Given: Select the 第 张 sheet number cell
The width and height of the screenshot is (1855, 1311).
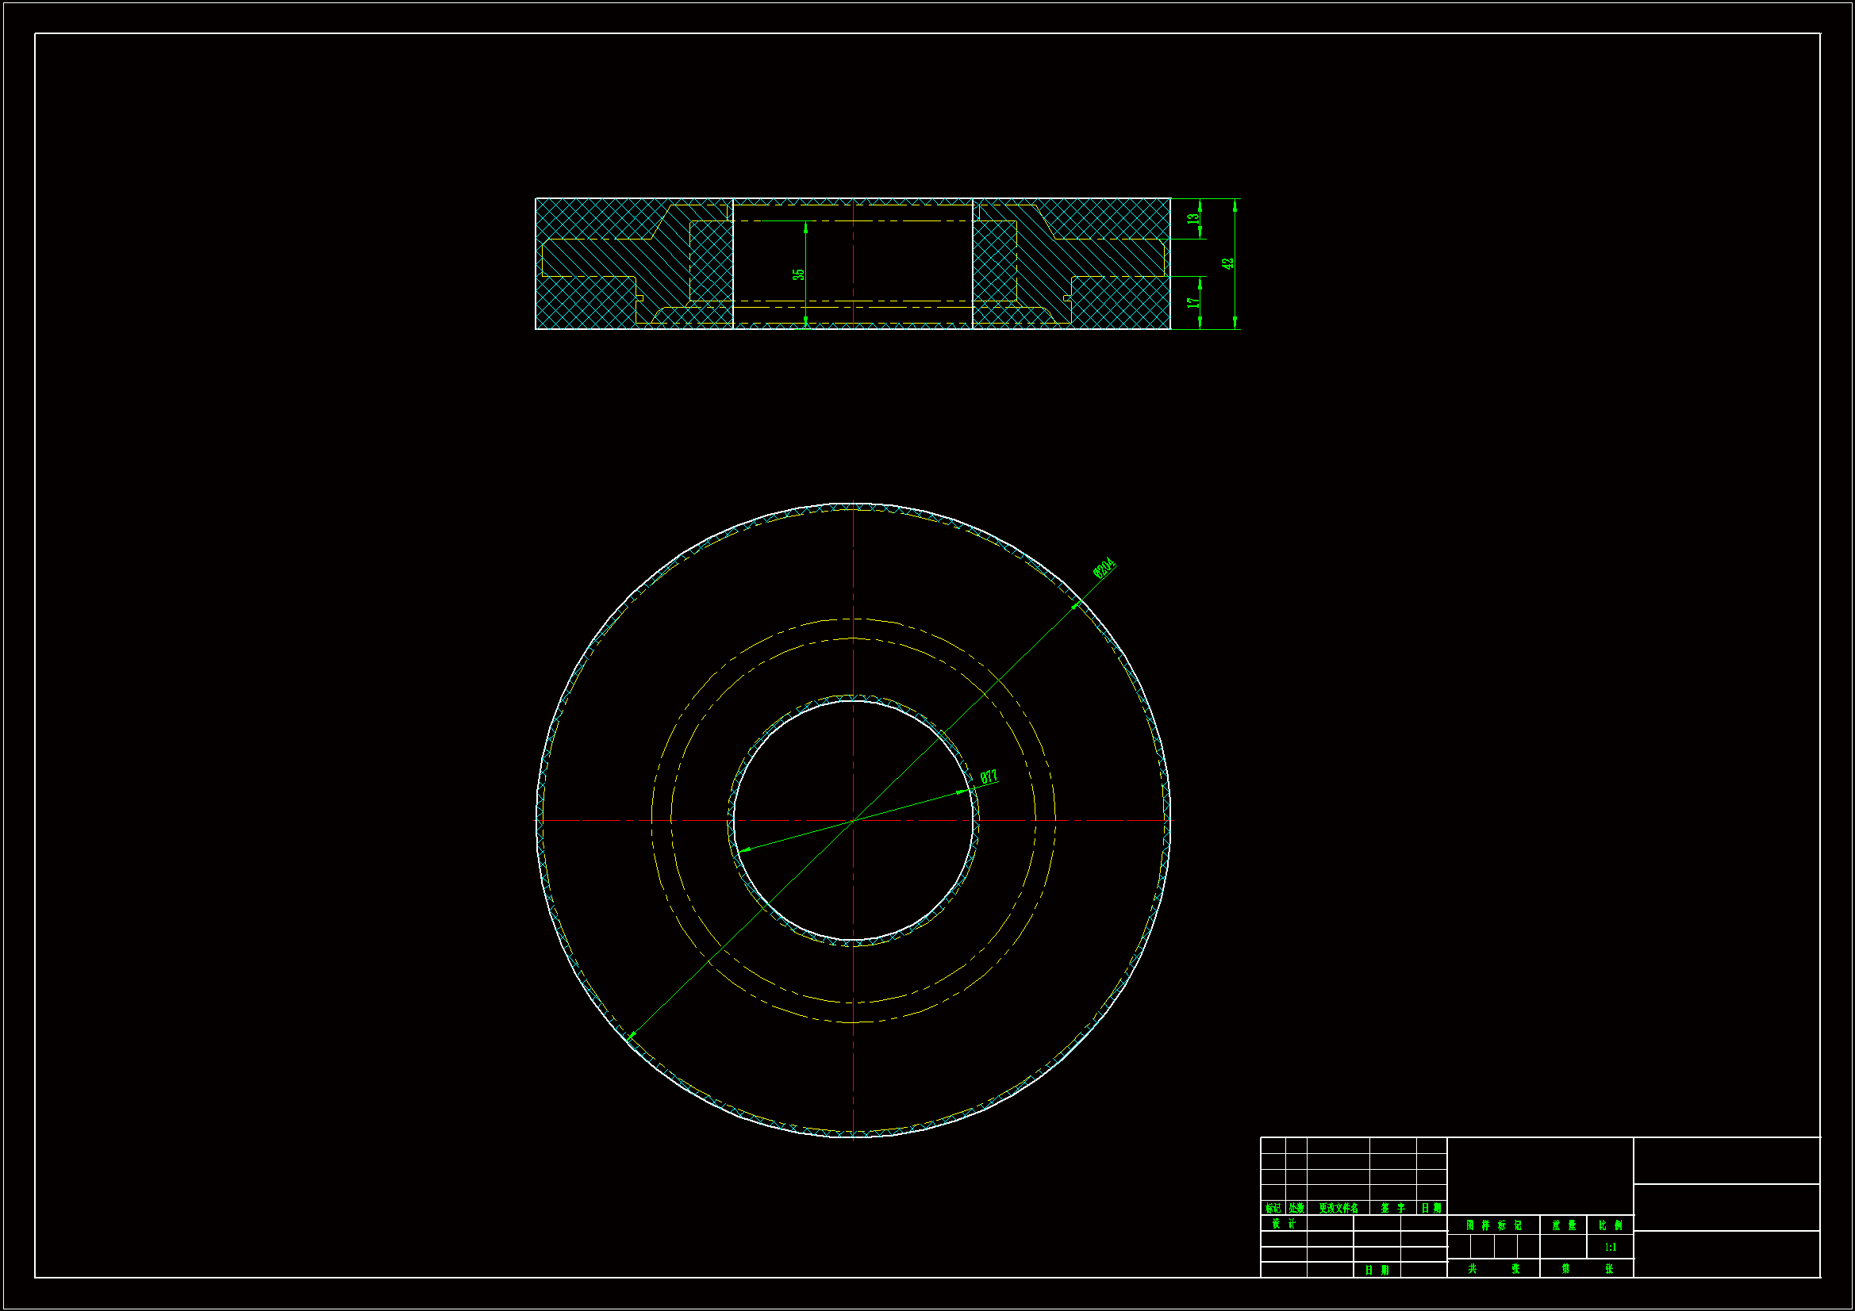Looking at the screenshot, I should point(1587,1269).
